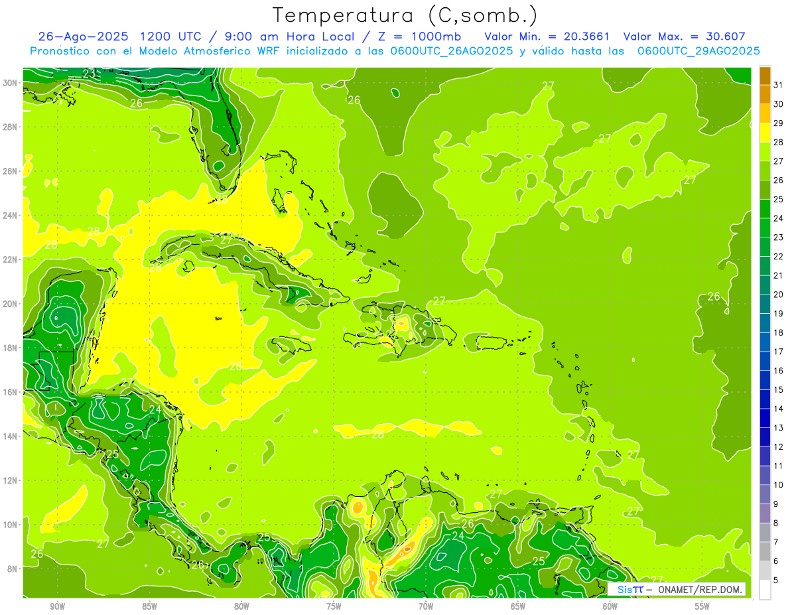Viewport: 796px width, 615px height.
Task: Click the color scale label 10
Action: [x=779, y=485]
